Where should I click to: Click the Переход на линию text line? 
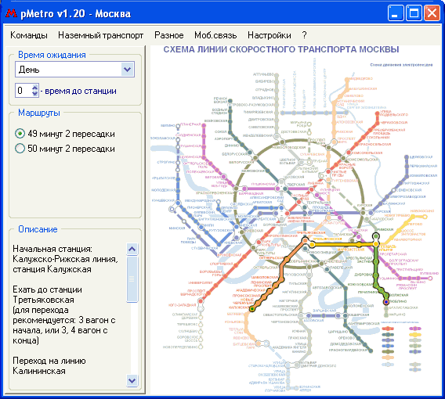pos(49,361)
